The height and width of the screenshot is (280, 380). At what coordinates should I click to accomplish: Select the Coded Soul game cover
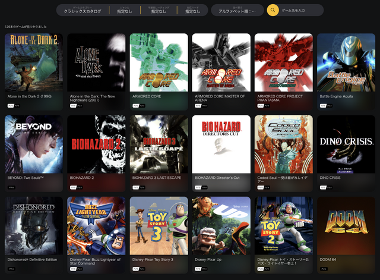283,144
